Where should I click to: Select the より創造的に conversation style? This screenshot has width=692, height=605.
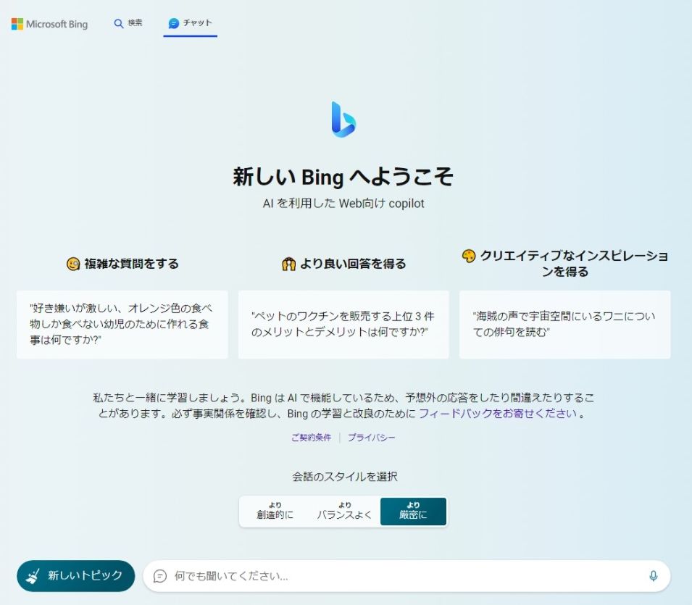coord(275,512)
